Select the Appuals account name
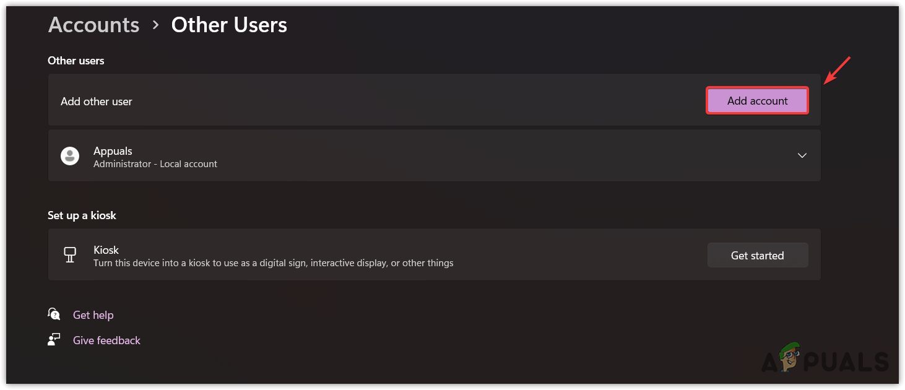The width and height of the screenshot is (905, 390). [113, 151]
